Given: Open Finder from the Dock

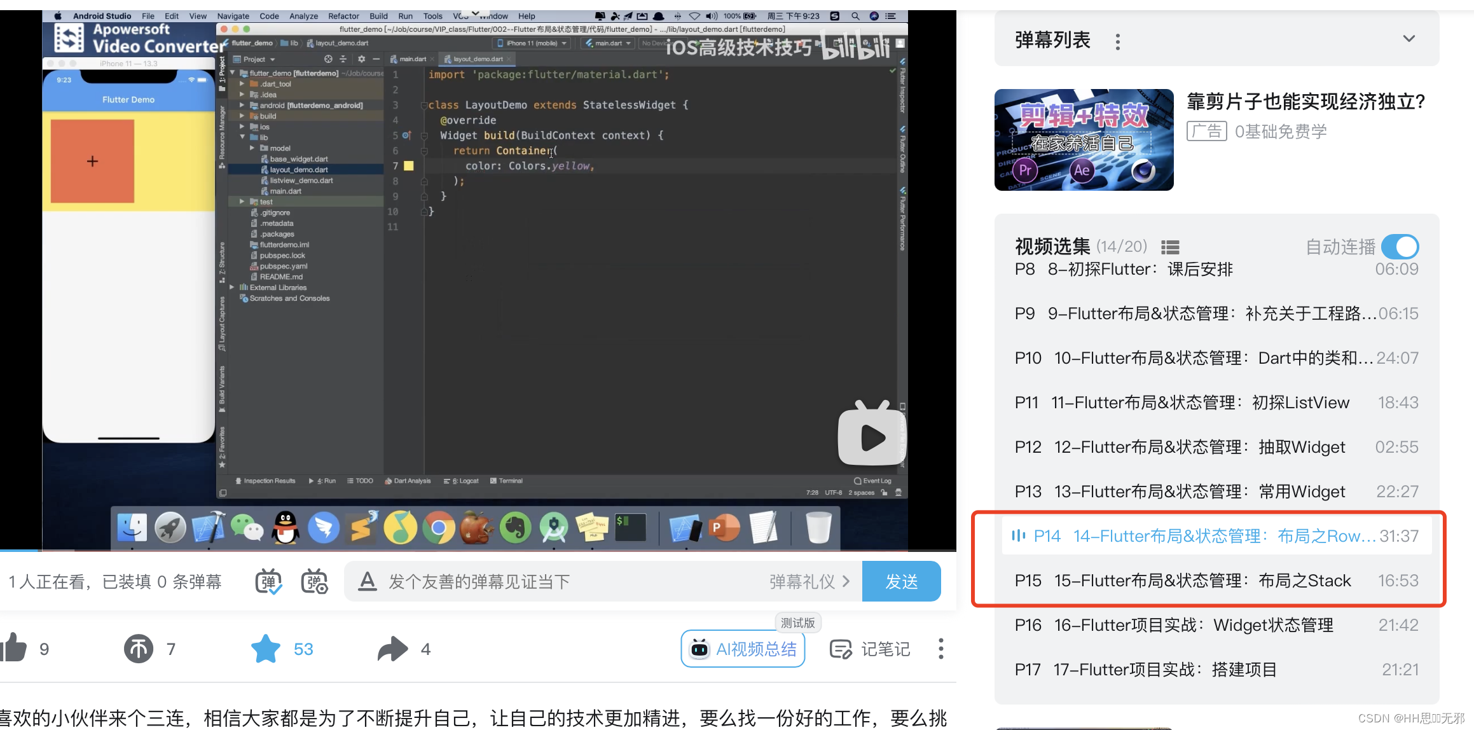Looking at the screenshot, I should point(132,528).
